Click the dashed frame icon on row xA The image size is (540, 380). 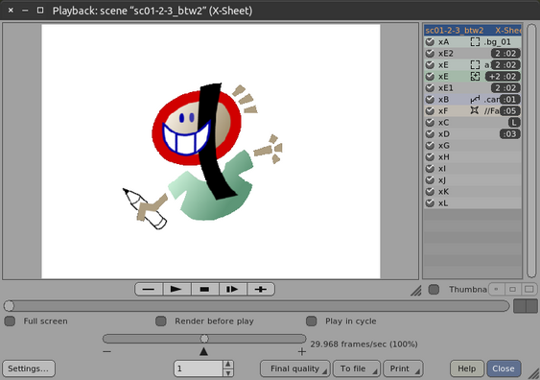[475, 41]
